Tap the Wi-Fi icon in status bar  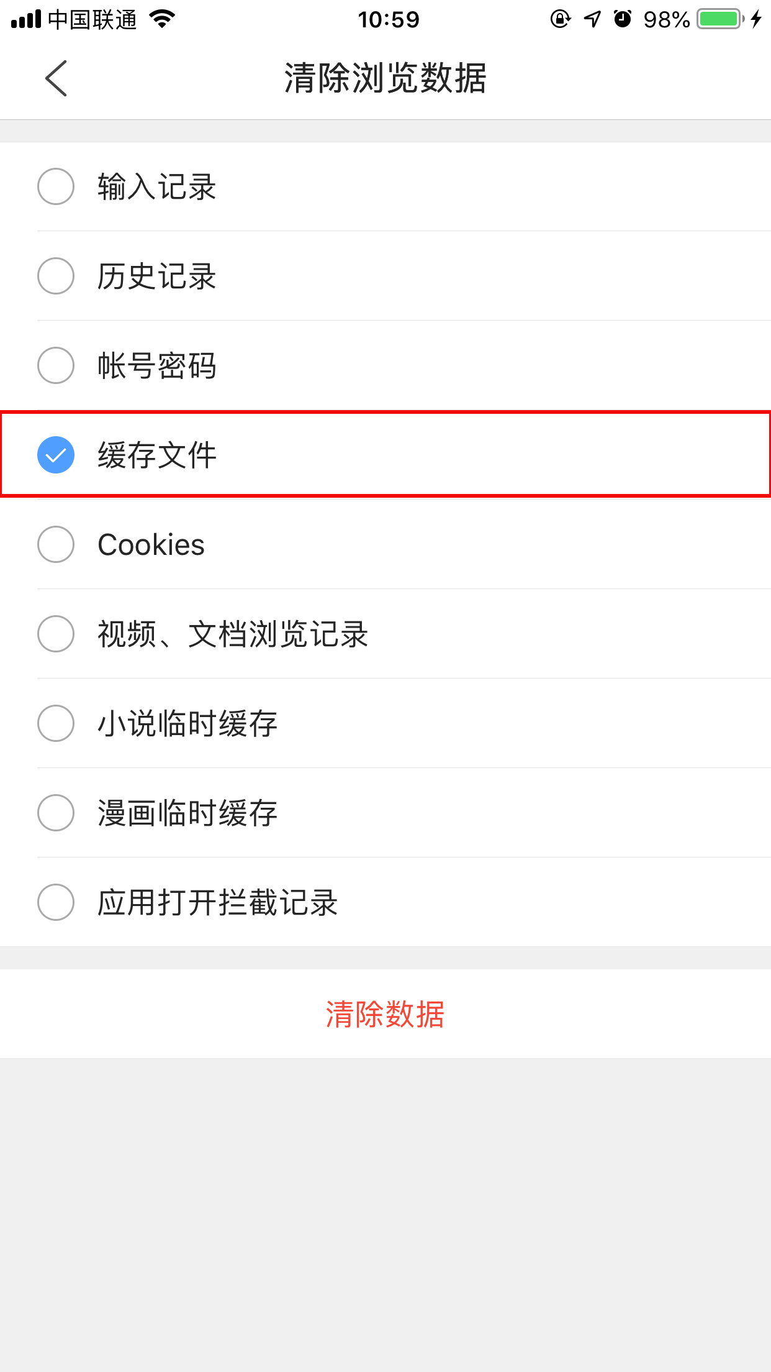coord(161,19)
